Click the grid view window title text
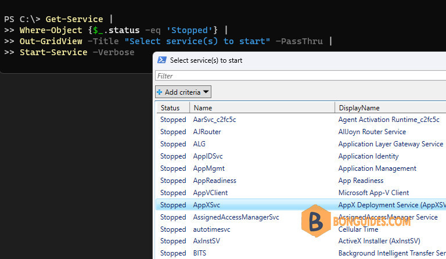The height and width of the screenshot is (259, 446). pyautogui.click(x=206, y=60)
